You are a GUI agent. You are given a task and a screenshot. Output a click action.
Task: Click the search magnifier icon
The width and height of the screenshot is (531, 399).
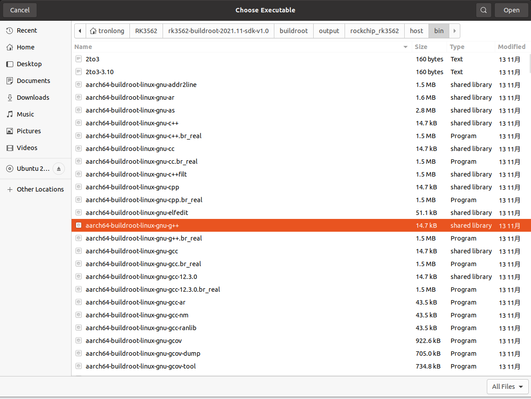tap(484, 10)
